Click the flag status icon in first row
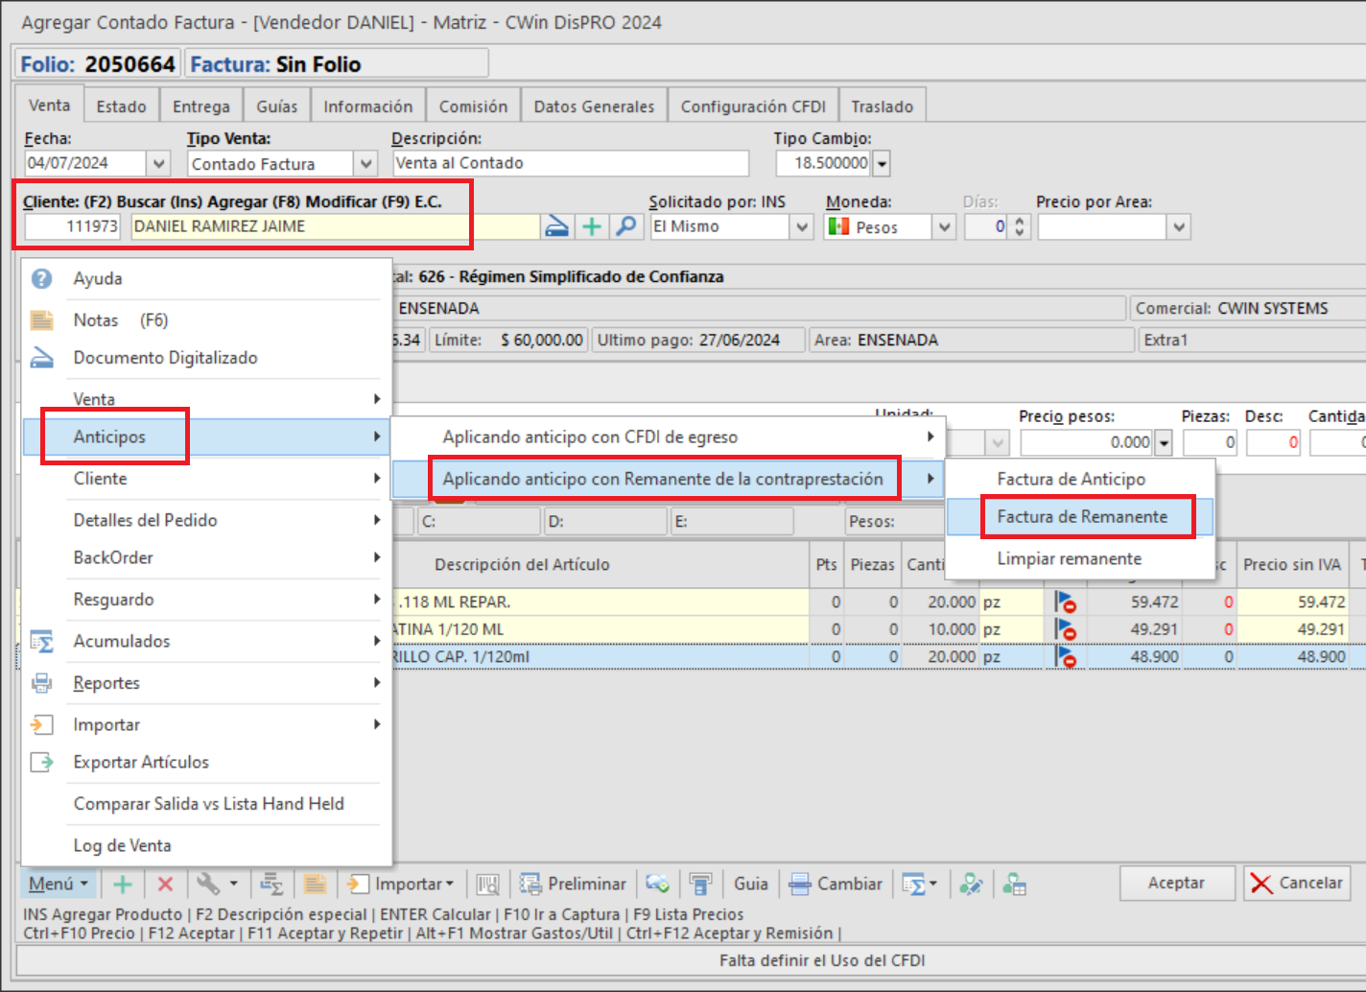Viewport: 1366px width, 992px height. (x=1065, y=602)
